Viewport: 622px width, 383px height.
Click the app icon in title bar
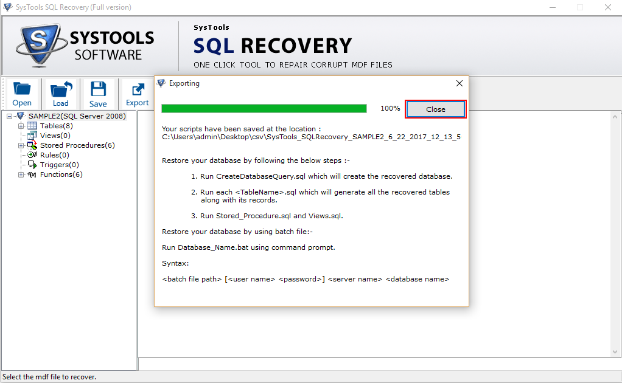click(7, 7)
